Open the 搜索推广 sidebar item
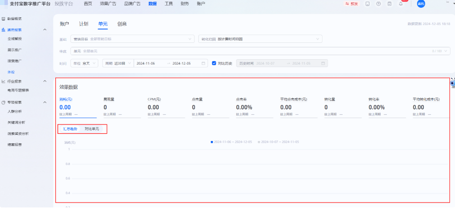Viewport: 455px width, 208px height. (x=15, y=61)
